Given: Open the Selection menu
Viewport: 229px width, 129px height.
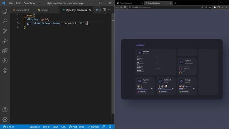Looking at the screenshot, I should (29, 3).
